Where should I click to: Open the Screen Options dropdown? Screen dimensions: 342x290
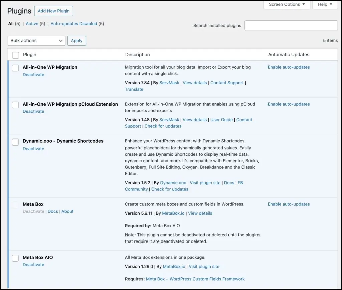tap(287, 4)
